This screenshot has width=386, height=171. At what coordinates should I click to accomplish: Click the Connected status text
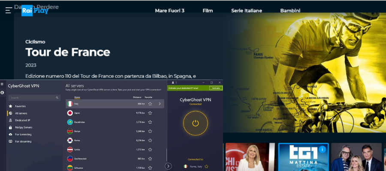coord(196,104)
